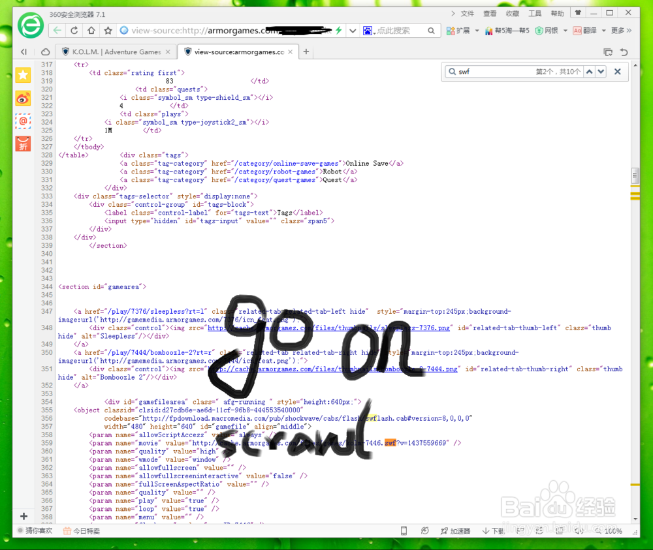This screenshot has height=550, width=653.
Task: Click the vertical scrollbar thumb
Action: (x=635, y=176)
